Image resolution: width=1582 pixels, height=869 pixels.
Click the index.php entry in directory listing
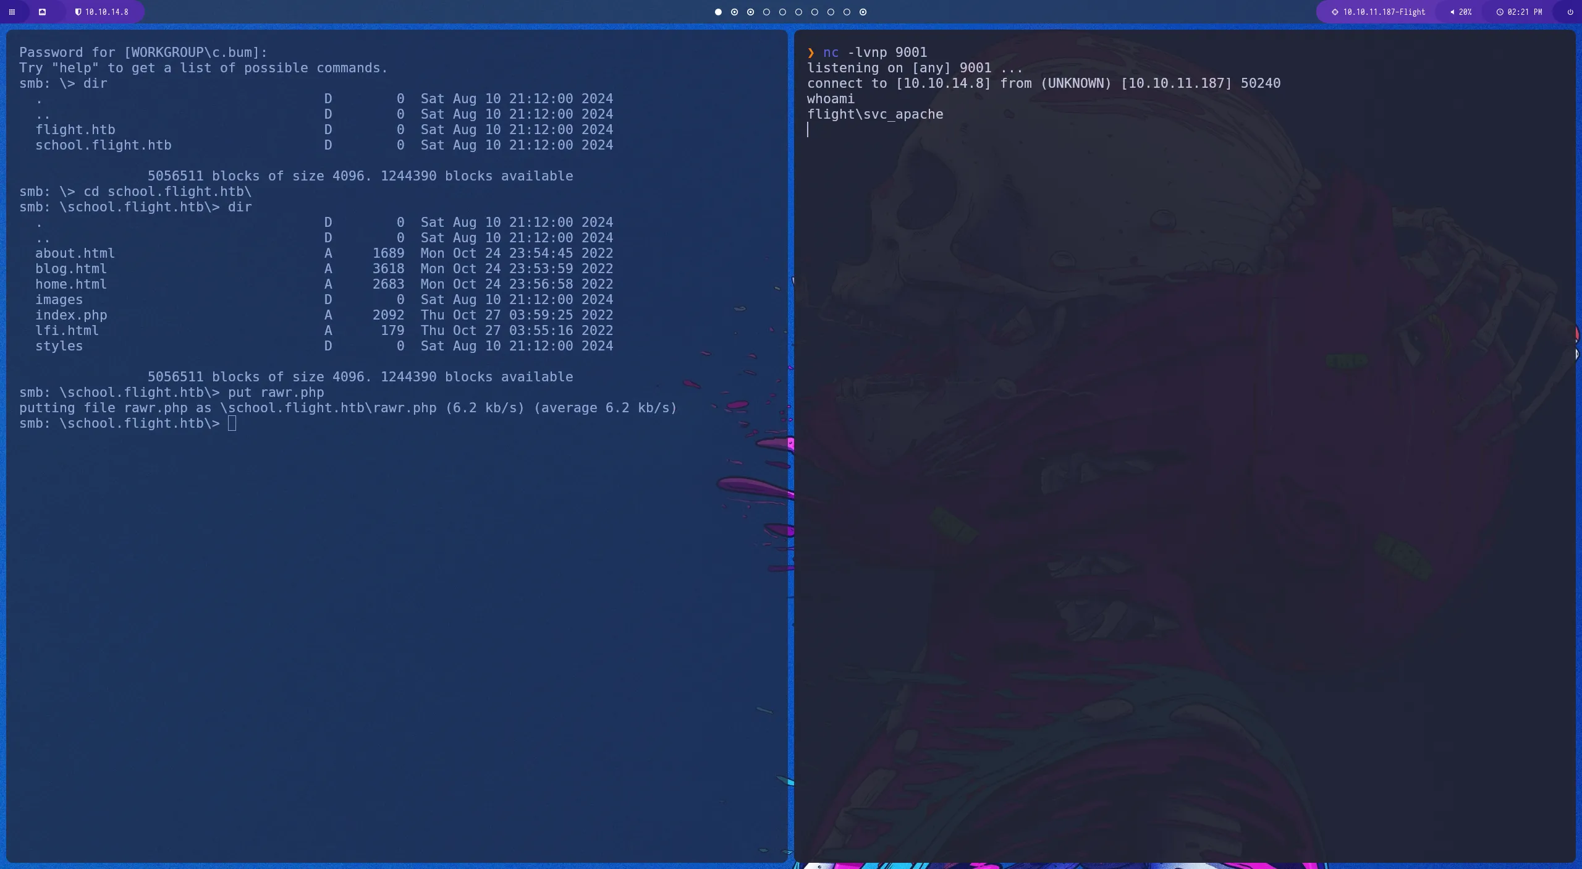[x=71, y=315]
